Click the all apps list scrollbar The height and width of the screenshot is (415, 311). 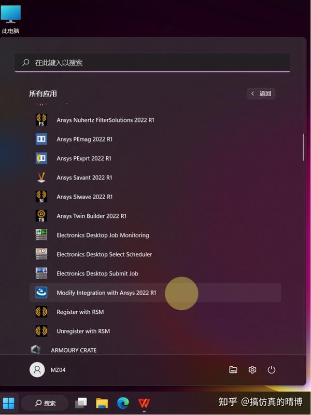tap(303, 147)
